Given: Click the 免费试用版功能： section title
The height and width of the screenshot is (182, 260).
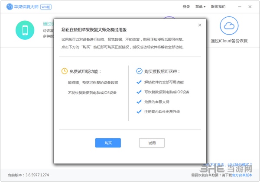Looking at the screenshot, I should 85,71.
